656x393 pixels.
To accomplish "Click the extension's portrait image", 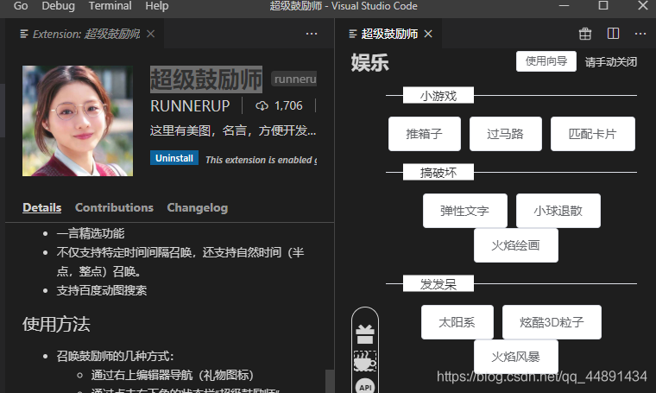I will 78,121.
